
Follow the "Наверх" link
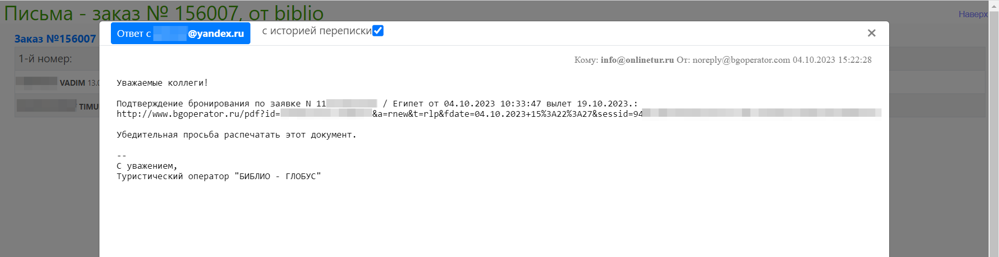[972, 14]
